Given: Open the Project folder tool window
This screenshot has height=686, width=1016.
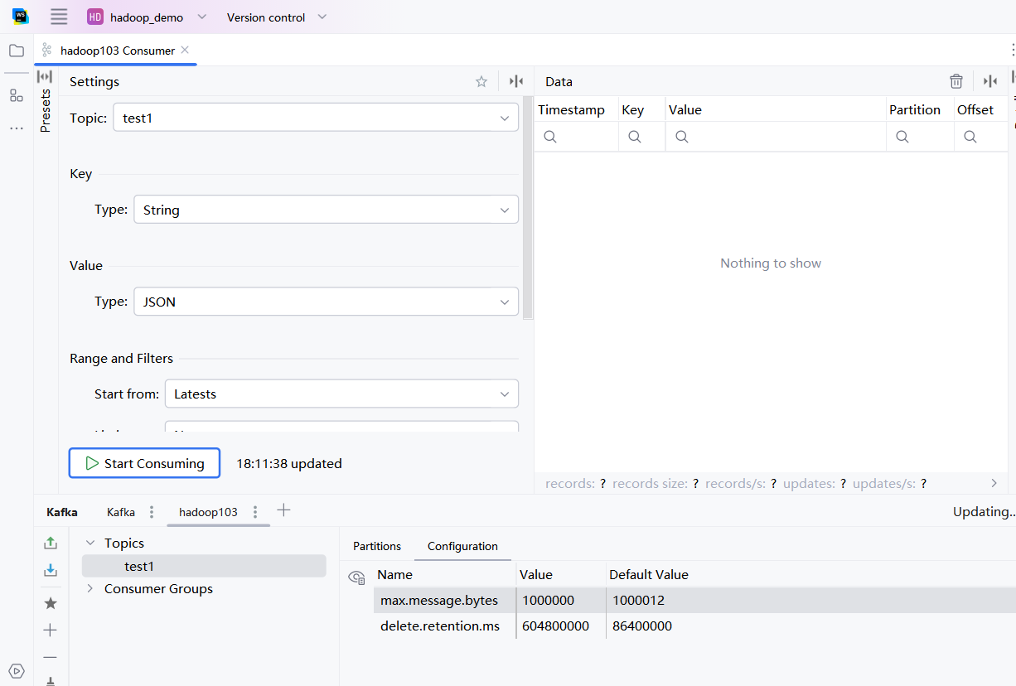Looking at the screenshot, I should [x=17, y=51].
